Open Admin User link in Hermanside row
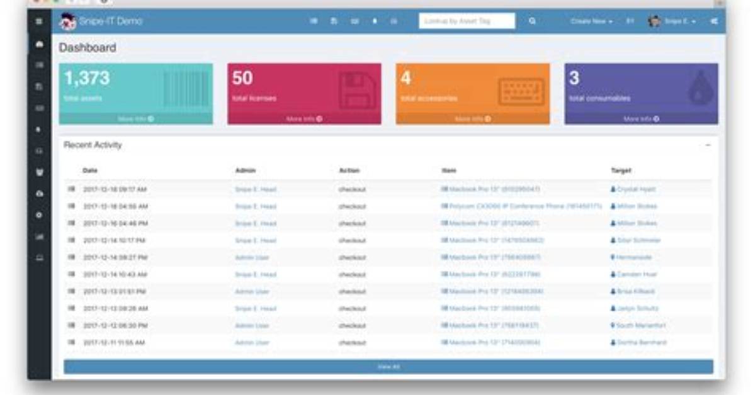Screen dimensions: 753x395 click(252, 257)
